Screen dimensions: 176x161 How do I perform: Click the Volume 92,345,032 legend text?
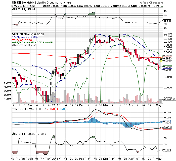(x=25, y=45)
